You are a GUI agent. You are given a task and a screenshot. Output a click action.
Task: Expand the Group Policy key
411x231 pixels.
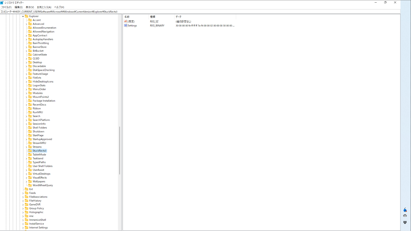tap(23, 208)
